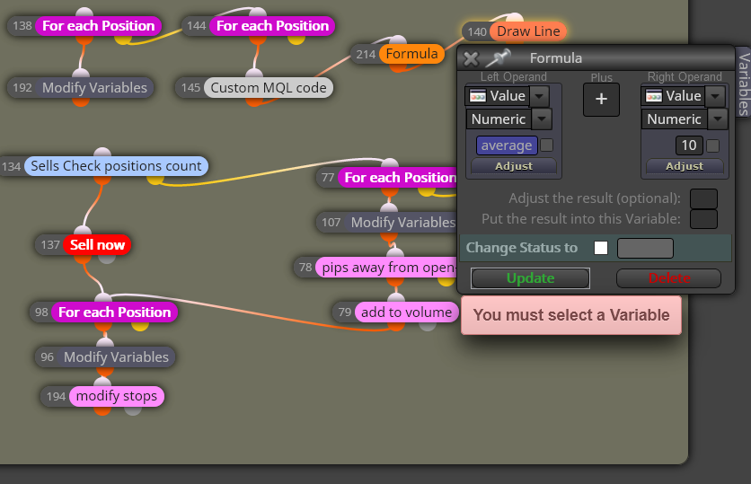
Task: Dismiss You must select a Variable message
Action: (571, 315)
